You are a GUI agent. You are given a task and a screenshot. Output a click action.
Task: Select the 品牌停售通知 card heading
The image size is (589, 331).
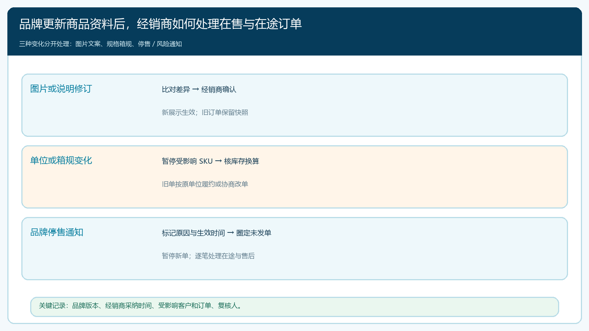(x=57, y=232)
